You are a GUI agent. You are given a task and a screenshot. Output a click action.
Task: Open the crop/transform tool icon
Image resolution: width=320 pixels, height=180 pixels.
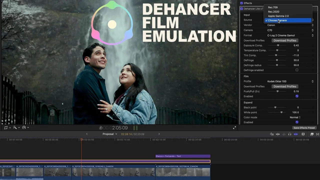tap(6, 127)
